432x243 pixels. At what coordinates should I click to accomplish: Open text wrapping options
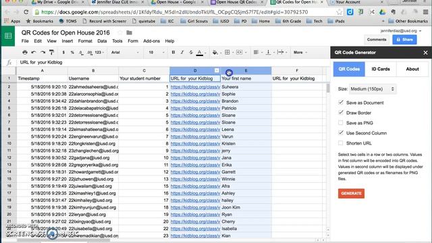pyautogui.click(x=281, y=52)
